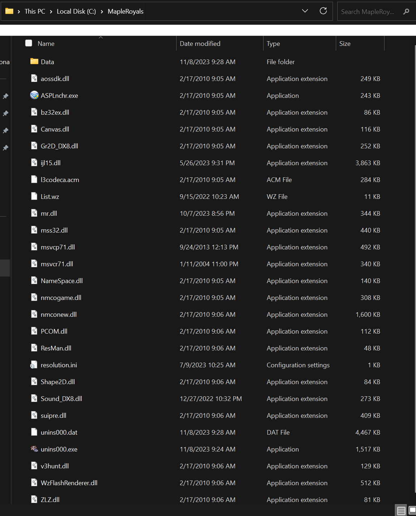Click the 4,467 KB size value
The width and height of the screenshot is (416, 516).
click(368, 433)
